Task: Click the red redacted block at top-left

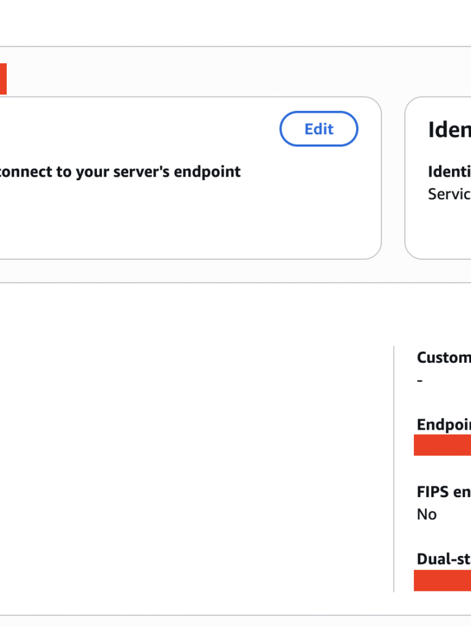Action: 3,79
